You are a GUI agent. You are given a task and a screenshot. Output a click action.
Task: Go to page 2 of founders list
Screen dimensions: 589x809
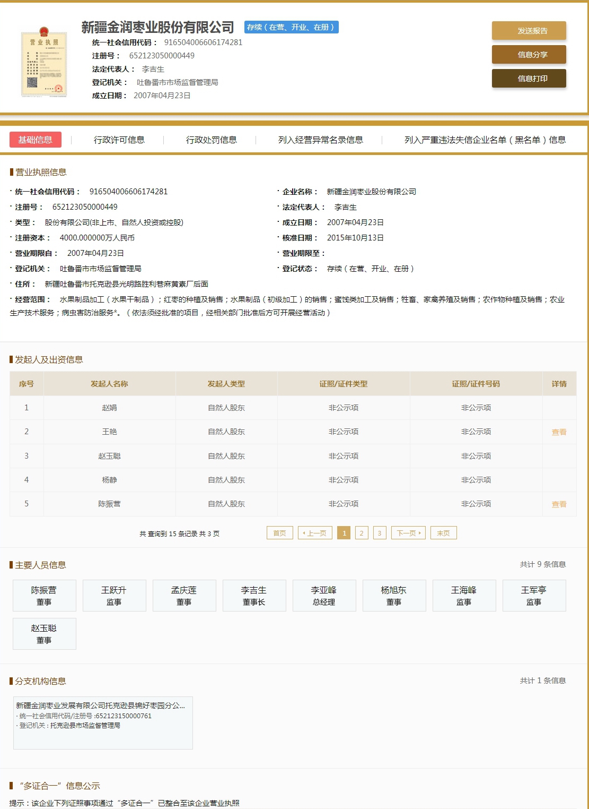[362, 533]
